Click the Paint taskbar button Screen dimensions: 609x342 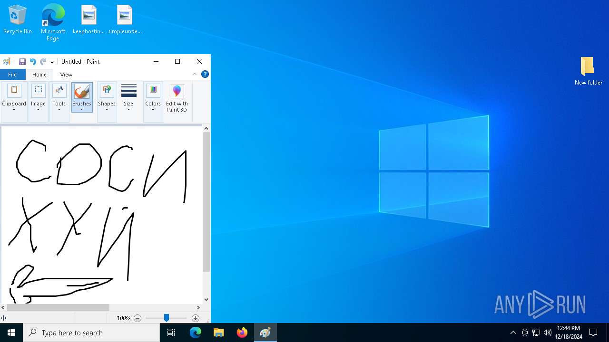[x=265, y=332]
